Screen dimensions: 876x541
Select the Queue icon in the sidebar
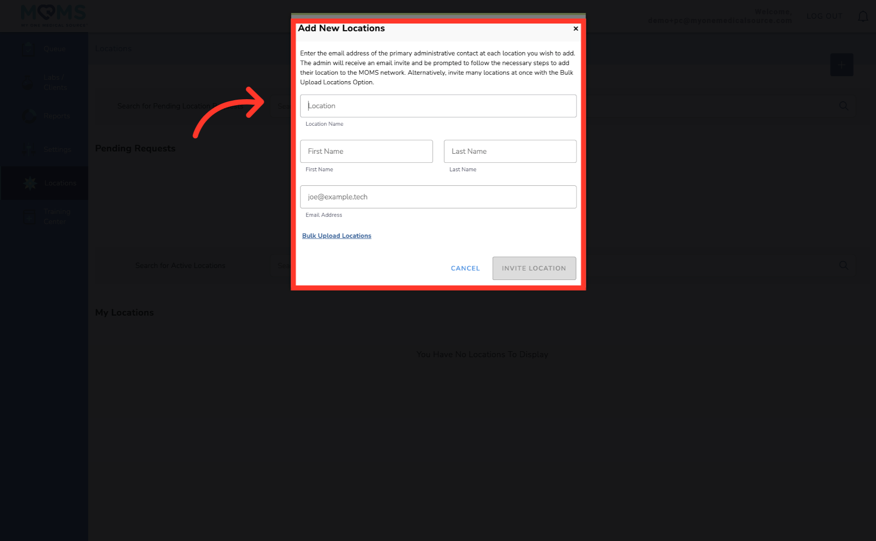click(29, 49)
